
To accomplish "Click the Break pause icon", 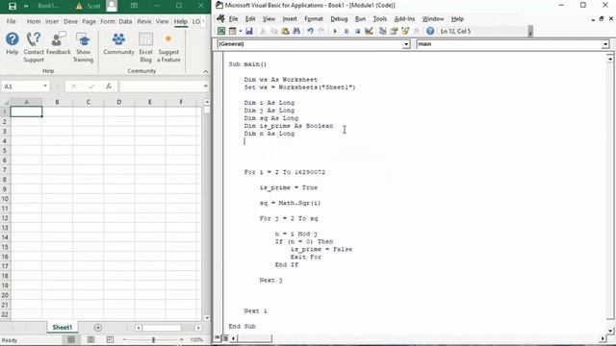I will [346, 31].
